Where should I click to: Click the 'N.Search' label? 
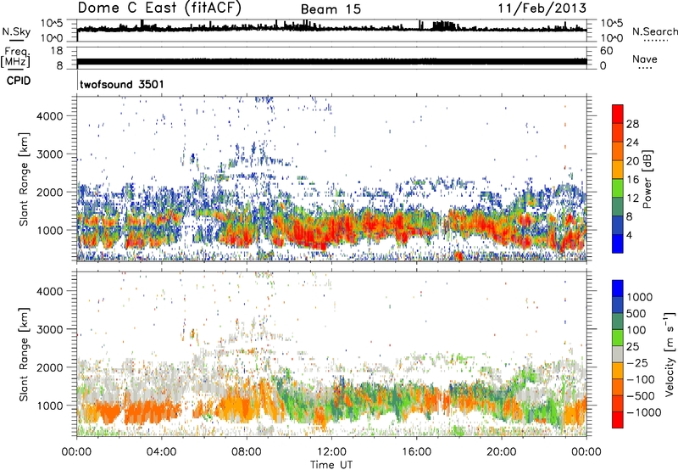[x=654, y=31]
